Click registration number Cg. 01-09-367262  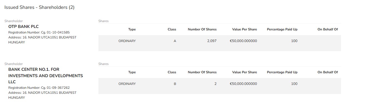[39, 88]
